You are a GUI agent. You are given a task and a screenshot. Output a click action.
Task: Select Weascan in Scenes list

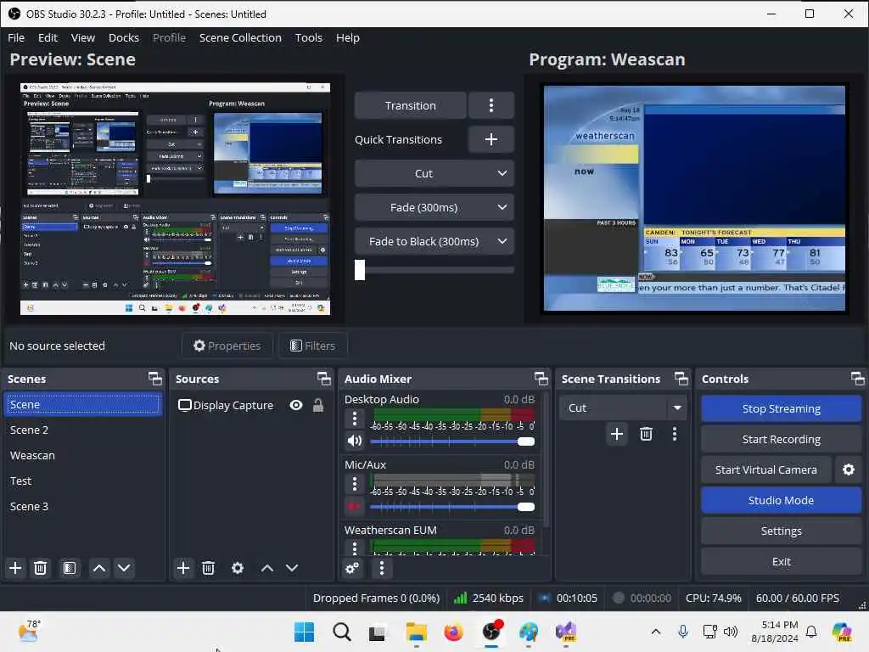click(82, 455)
